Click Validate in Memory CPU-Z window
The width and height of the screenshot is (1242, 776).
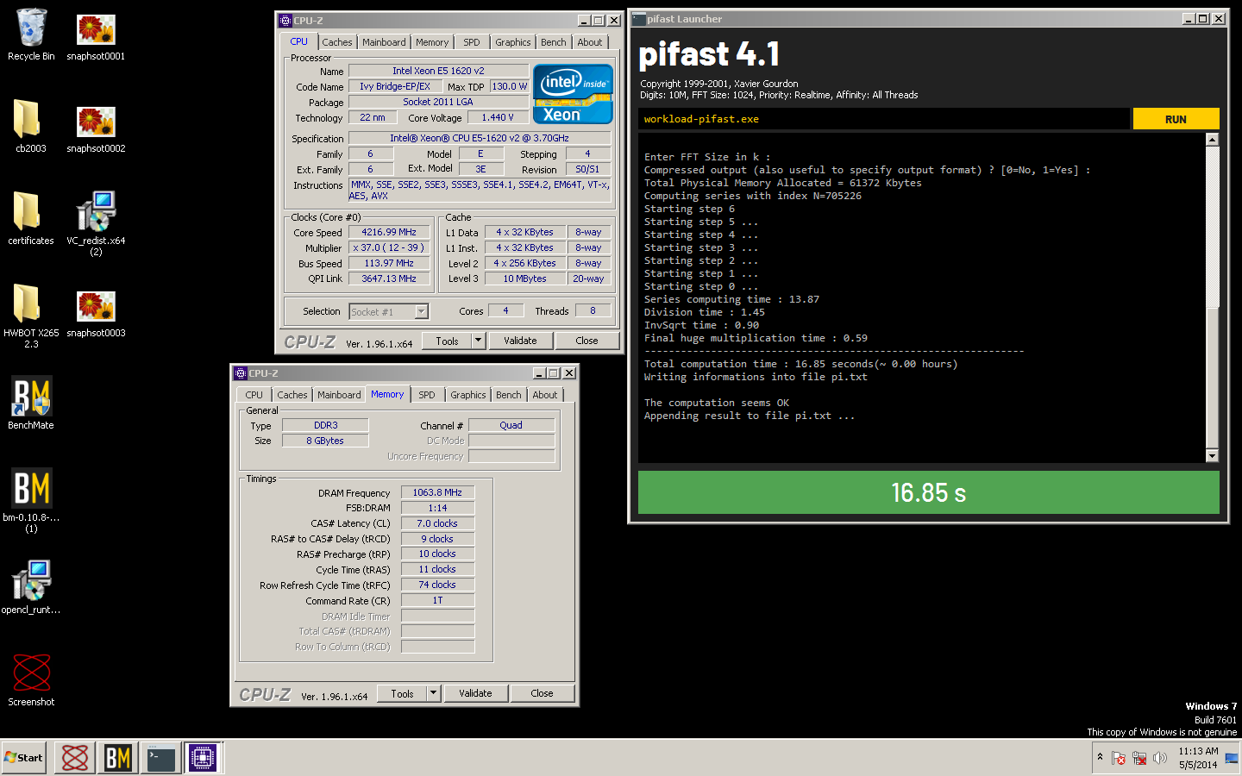475,693
